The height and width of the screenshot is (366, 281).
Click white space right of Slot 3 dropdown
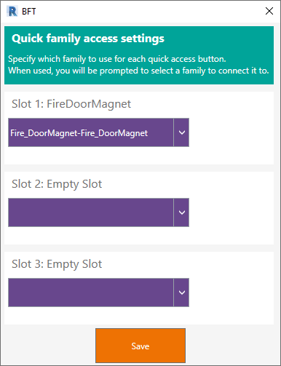point(231,293)
